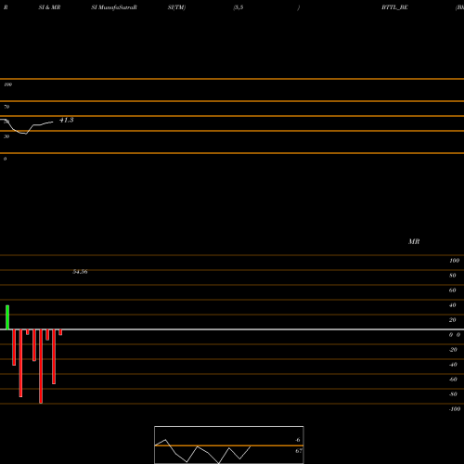Click the white RSI line curve
Image resolution: width=464 pixels, height=464 pixels.
26,127
